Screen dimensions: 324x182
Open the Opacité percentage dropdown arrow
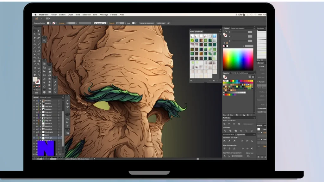click(125, 23)
